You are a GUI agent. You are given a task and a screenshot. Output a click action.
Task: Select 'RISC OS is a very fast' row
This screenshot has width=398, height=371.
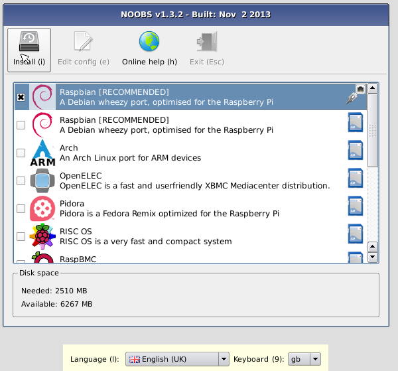(x=190, y=236)
